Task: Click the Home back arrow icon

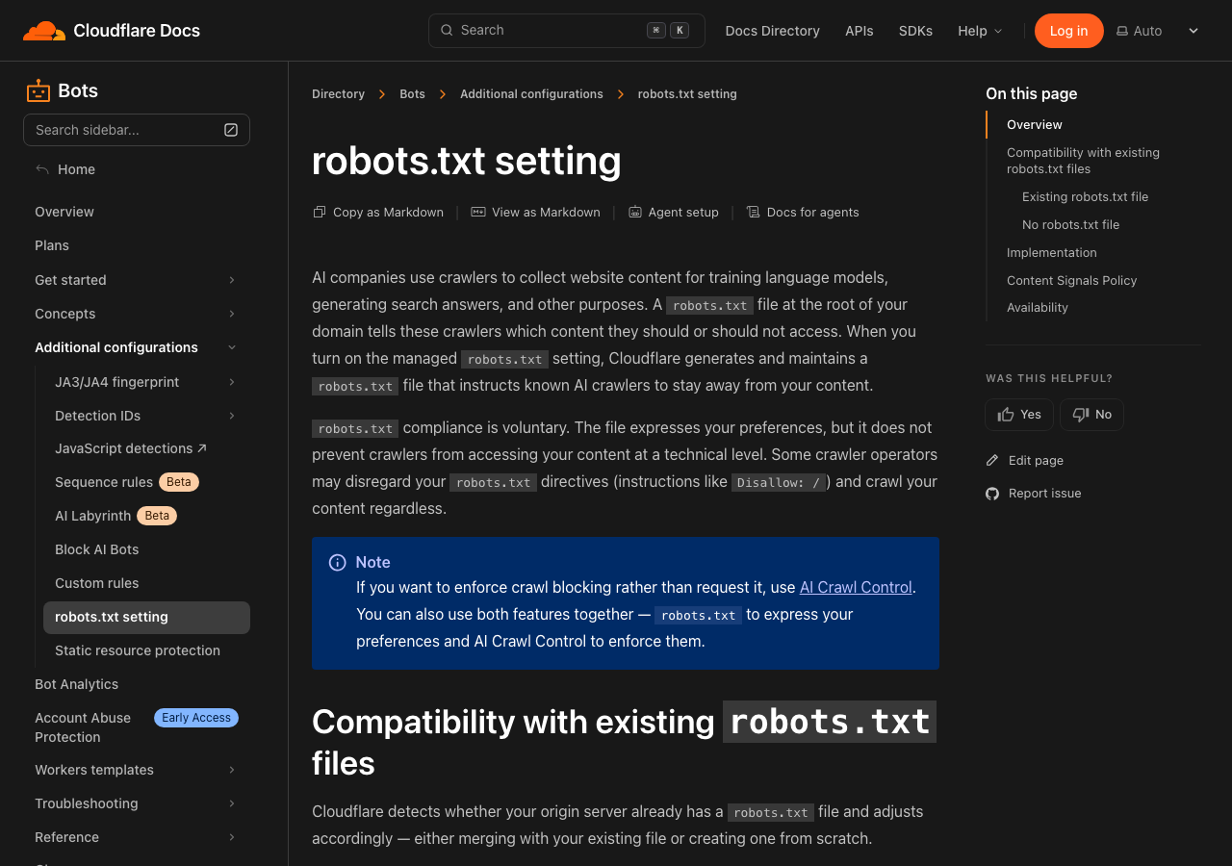Action: (x=42, y=169)
